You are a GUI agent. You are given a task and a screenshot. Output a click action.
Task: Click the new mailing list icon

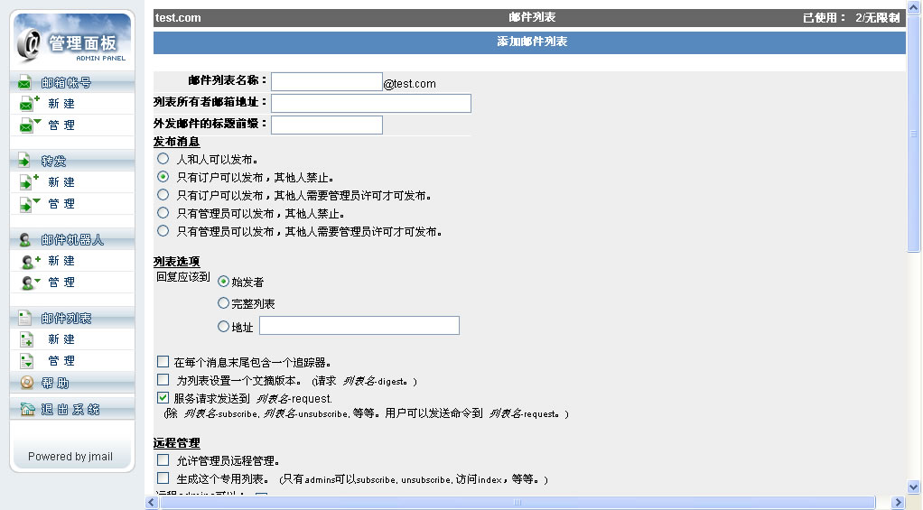click(28, 339)
